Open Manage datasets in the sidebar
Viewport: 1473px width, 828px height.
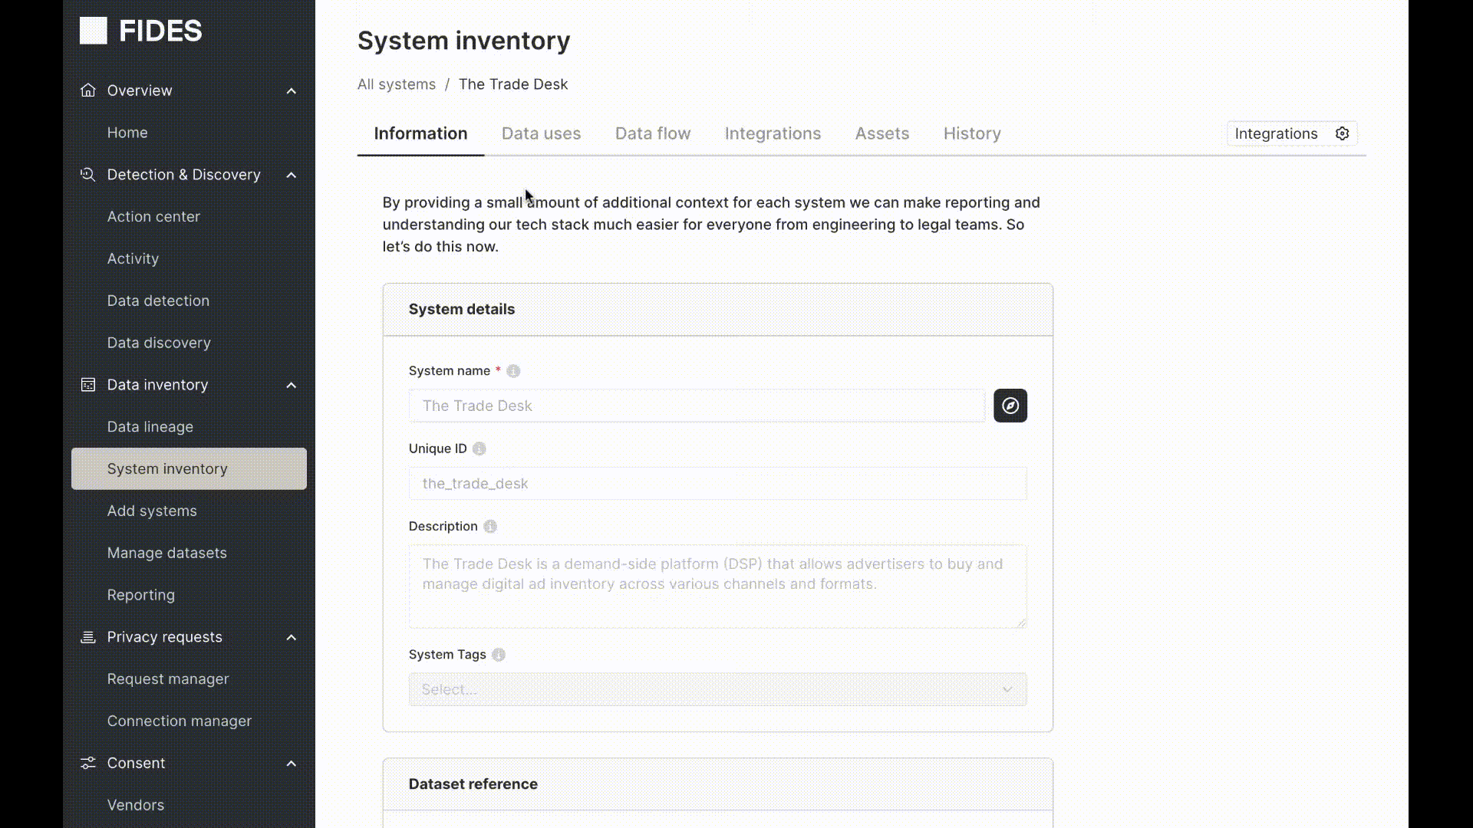coord(167,553)
